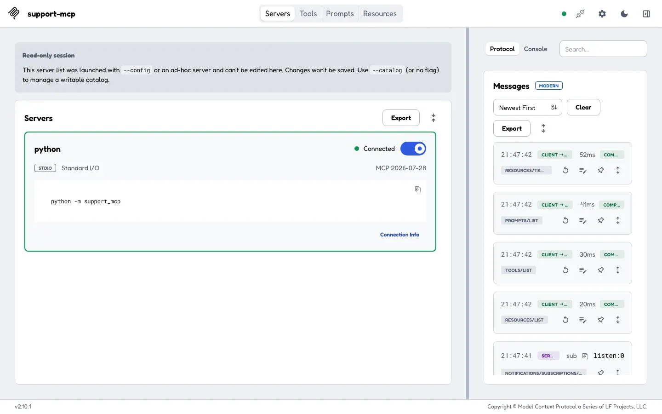Image resolution: width=662 pixels, height=414 pixels.
Task: Click the MODERN badge beside Messages
Action: pyautogui.click(x=549, y=86)
